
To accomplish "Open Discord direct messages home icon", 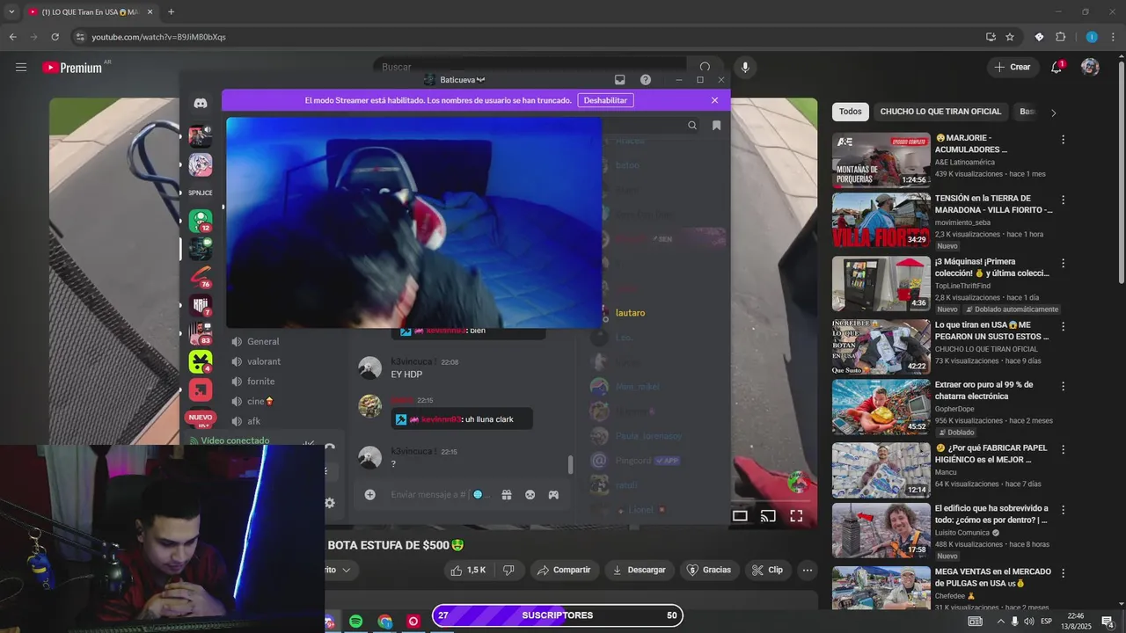I will [201, 104].
